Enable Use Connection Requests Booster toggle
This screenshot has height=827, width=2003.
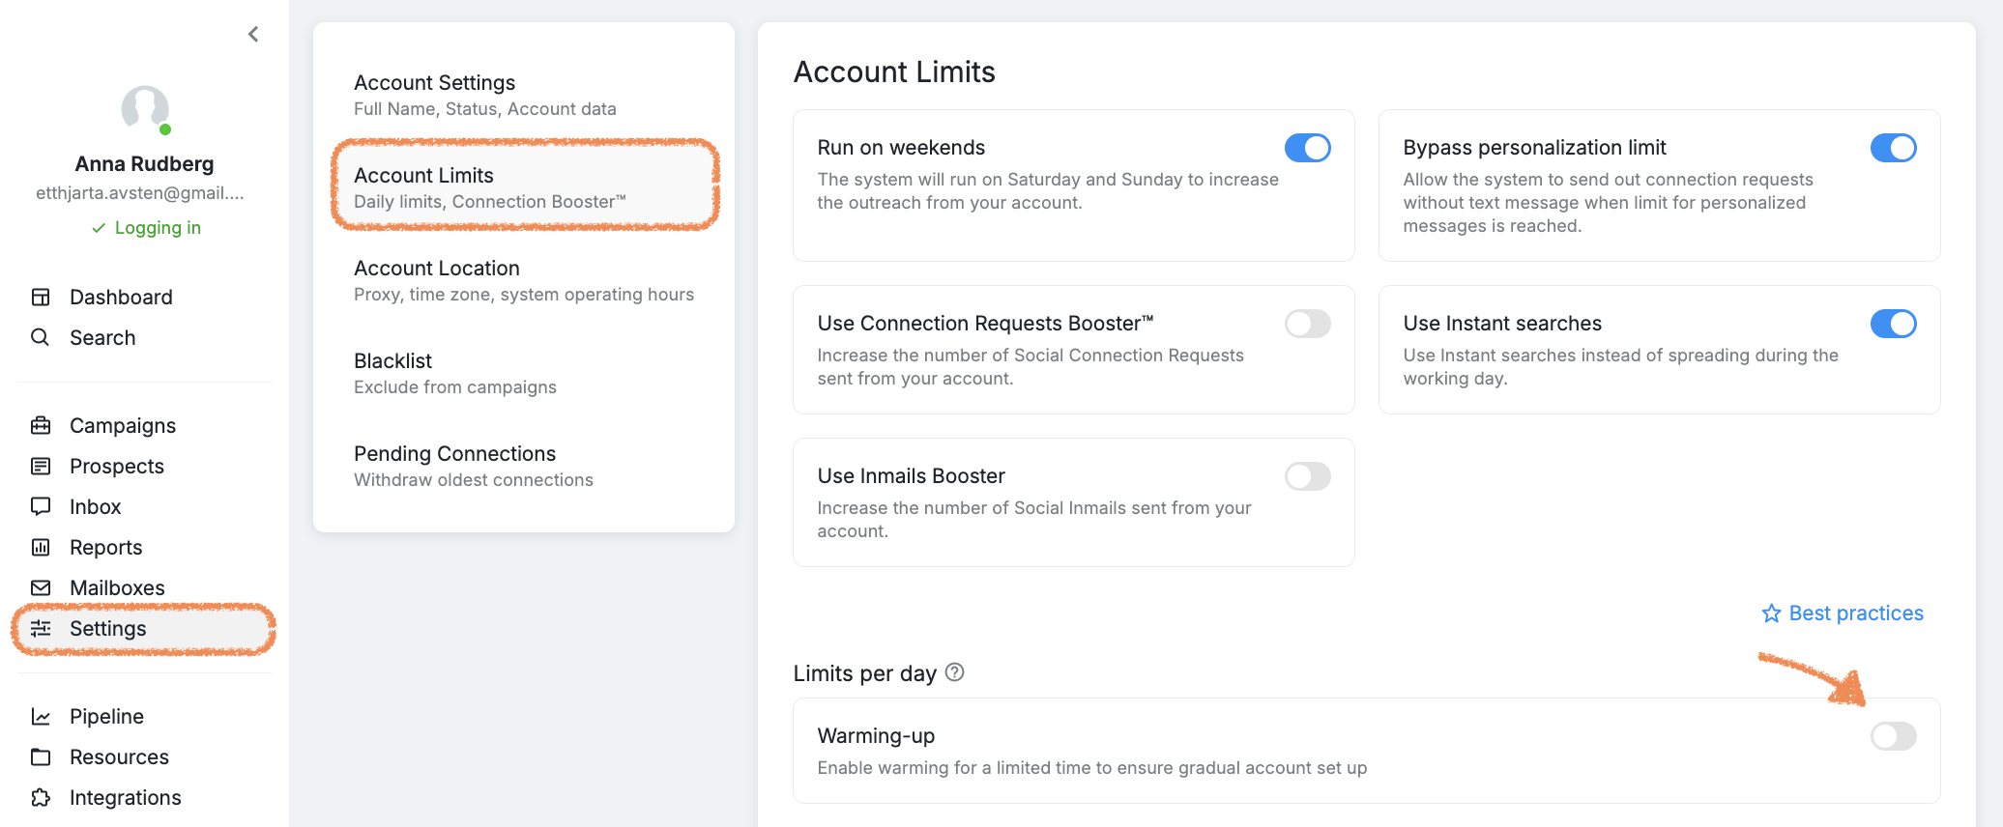coord(1307,324)
